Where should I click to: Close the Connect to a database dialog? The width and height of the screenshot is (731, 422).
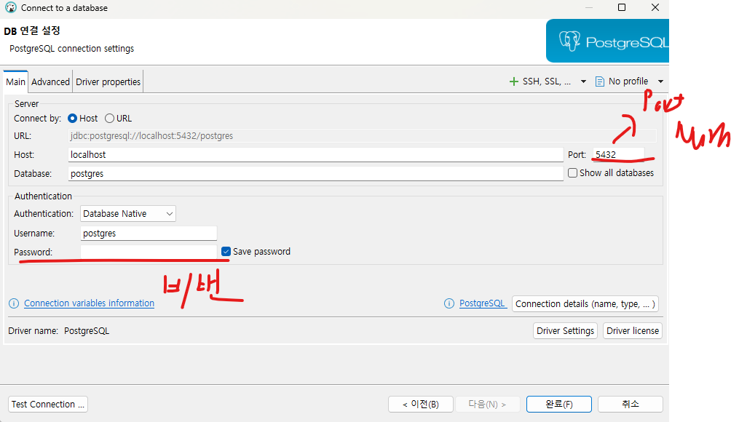(x=655, y=7)
